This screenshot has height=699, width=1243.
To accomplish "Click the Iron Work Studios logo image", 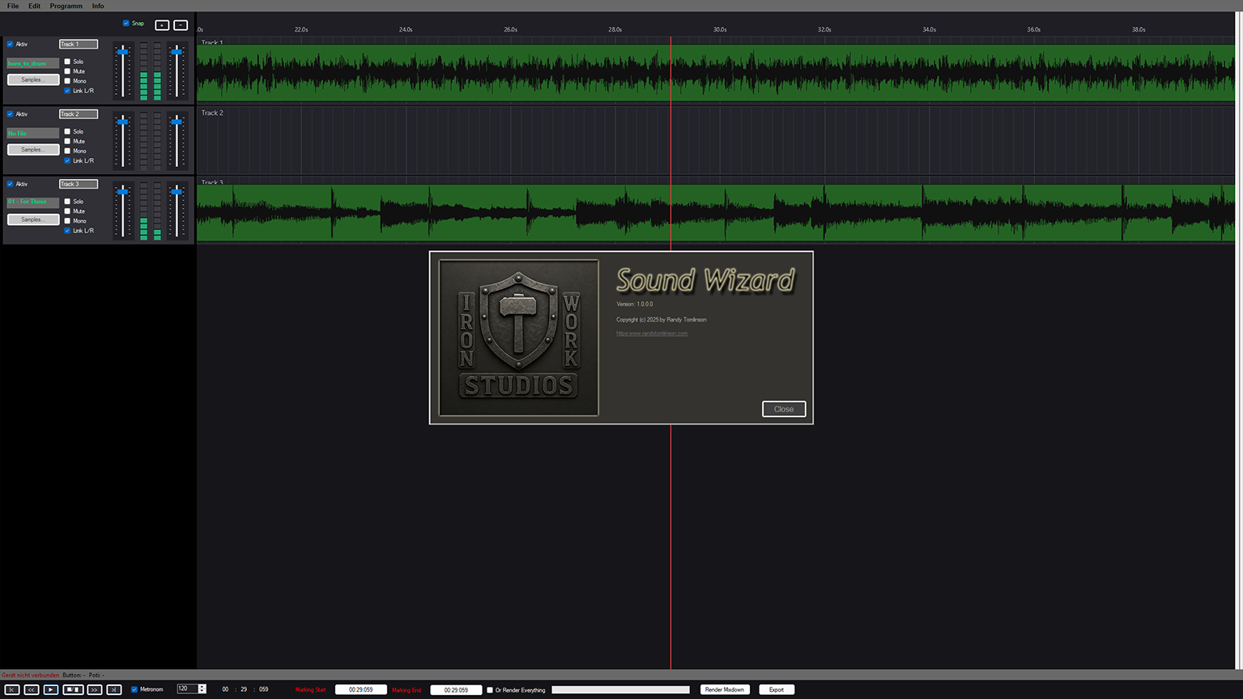I will (518, 338).
